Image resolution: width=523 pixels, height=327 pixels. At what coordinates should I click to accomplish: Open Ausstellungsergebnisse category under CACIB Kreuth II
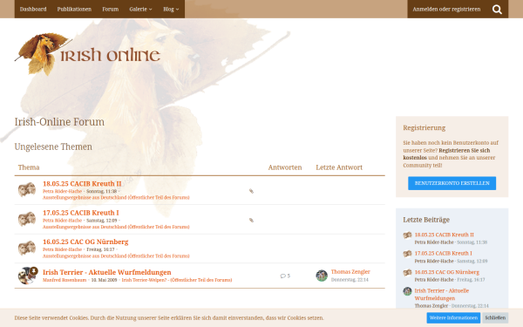[x=116, y=198]
